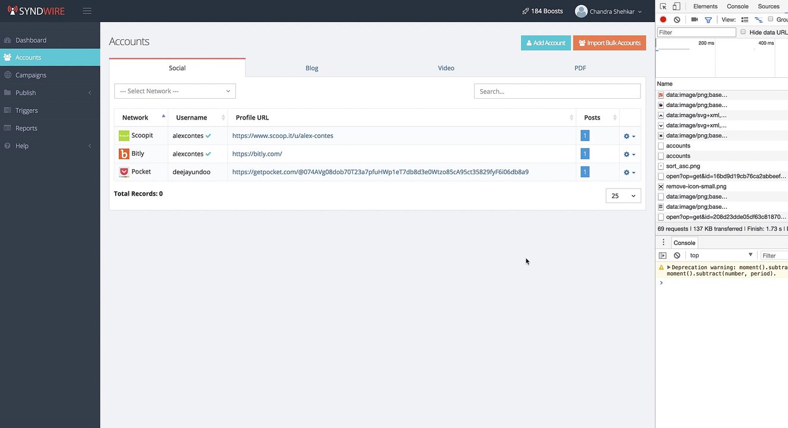Toggle the hamburger sidebar menu icon

(87, 11)
